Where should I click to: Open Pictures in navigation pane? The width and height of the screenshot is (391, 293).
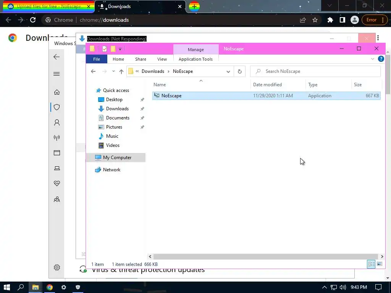(114, 127)
